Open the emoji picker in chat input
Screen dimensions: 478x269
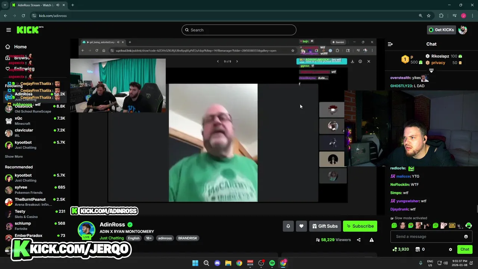click(466, 236)
